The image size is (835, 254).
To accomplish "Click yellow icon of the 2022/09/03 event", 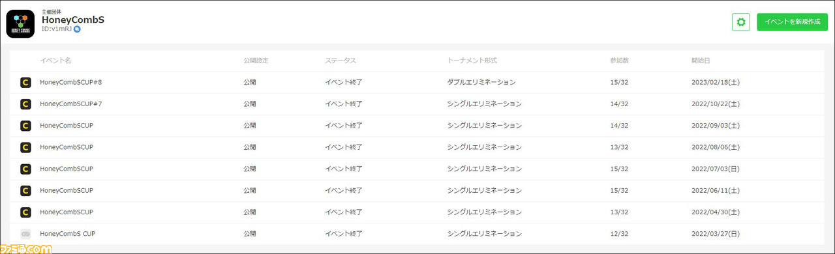I will click(x=25, y=126).
